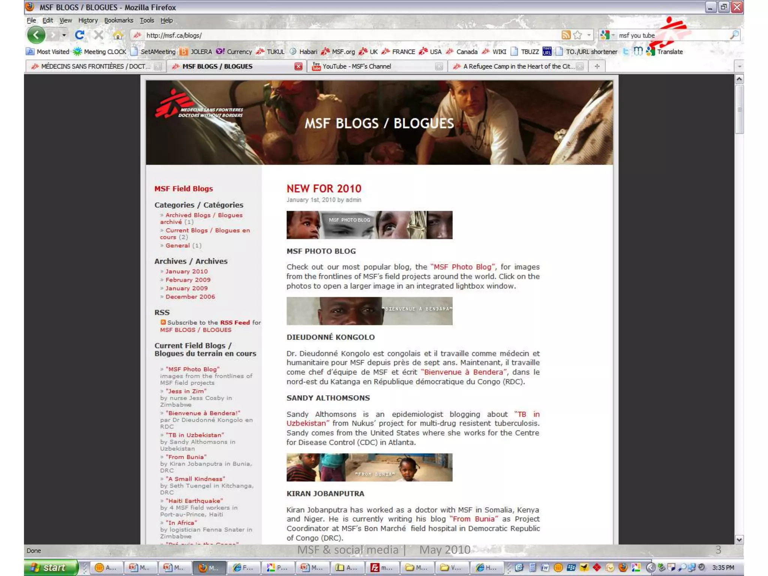Click the vertical scrollbar down arrow

click(739, 540)
